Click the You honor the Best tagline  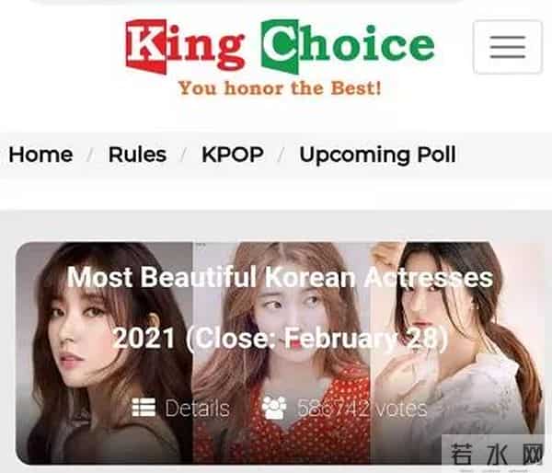[280, 88]
